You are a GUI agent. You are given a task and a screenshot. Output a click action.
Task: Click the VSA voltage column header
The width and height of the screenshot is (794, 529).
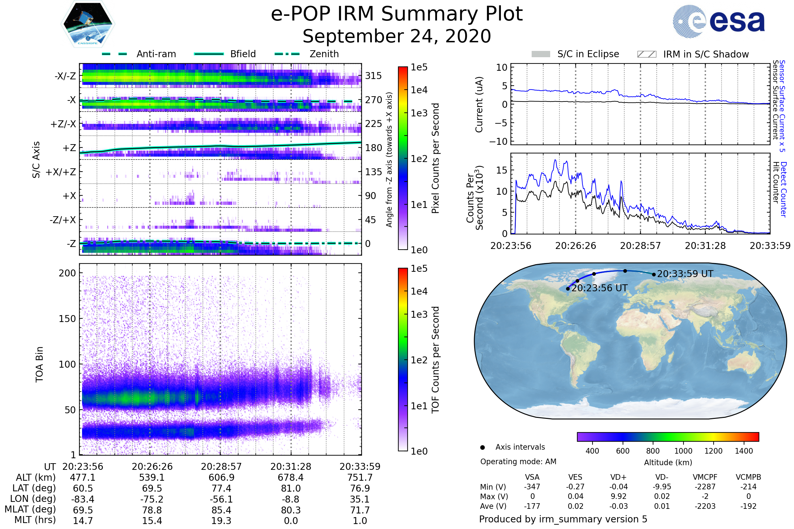tap(532, 477)
